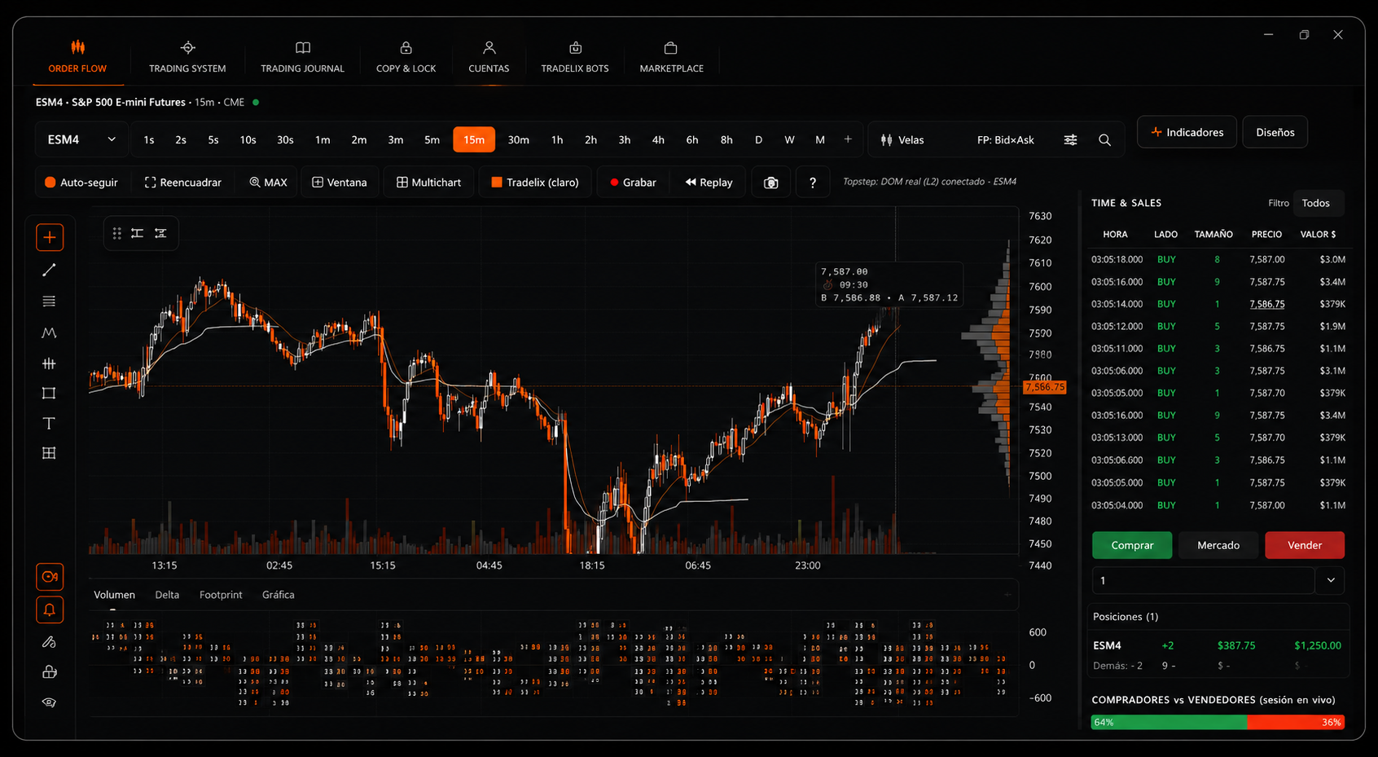This screenshot has height=757, width=1378.
Task: Switch to the Footprint tab
Action: pyautogui.click(x=221, y=595)
